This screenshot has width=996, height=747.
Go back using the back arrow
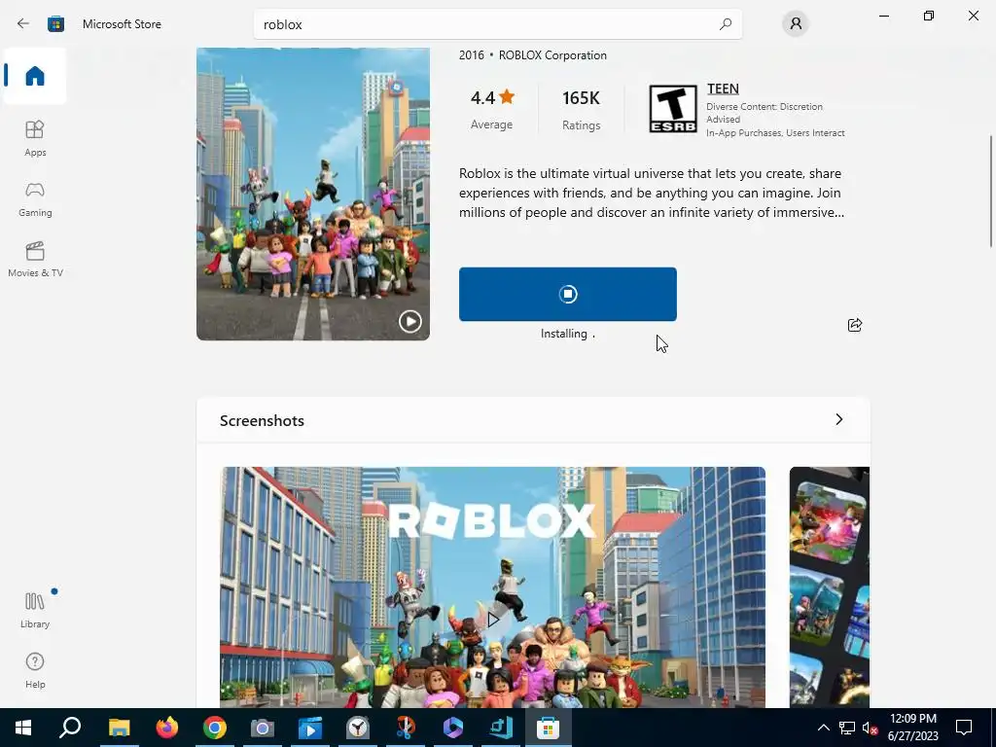pos(23,24)
